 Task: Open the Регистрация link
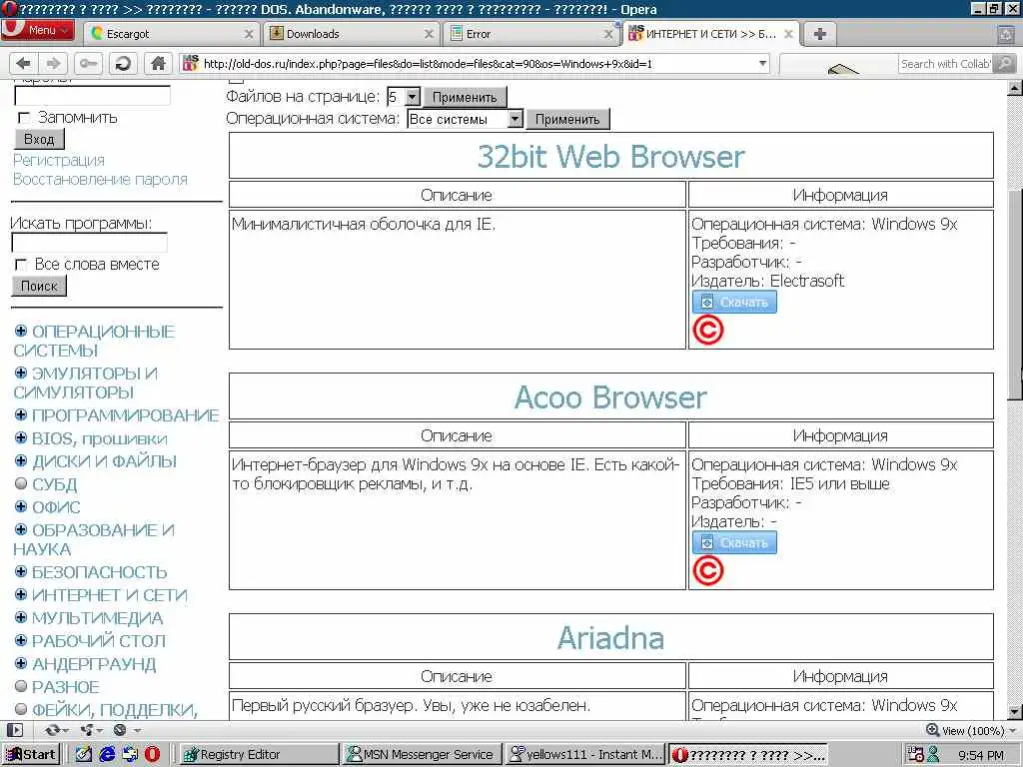point(59,160)
